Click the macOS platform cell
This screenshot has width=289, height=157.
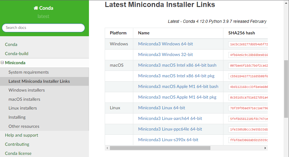[117, 65]
